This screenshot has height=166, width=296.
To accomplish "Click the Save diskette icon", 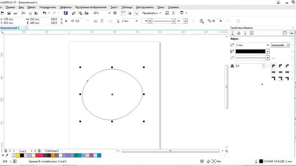I will pos(9,13).
